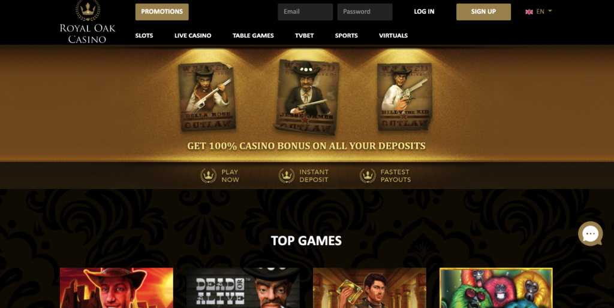
Task: Open the live chat bubble icon
Action: (x=591, y=234)
